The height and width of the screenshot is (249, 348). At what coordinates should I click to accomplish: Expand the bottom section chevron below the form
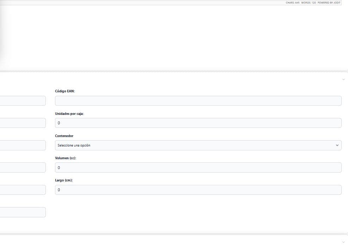343,242
